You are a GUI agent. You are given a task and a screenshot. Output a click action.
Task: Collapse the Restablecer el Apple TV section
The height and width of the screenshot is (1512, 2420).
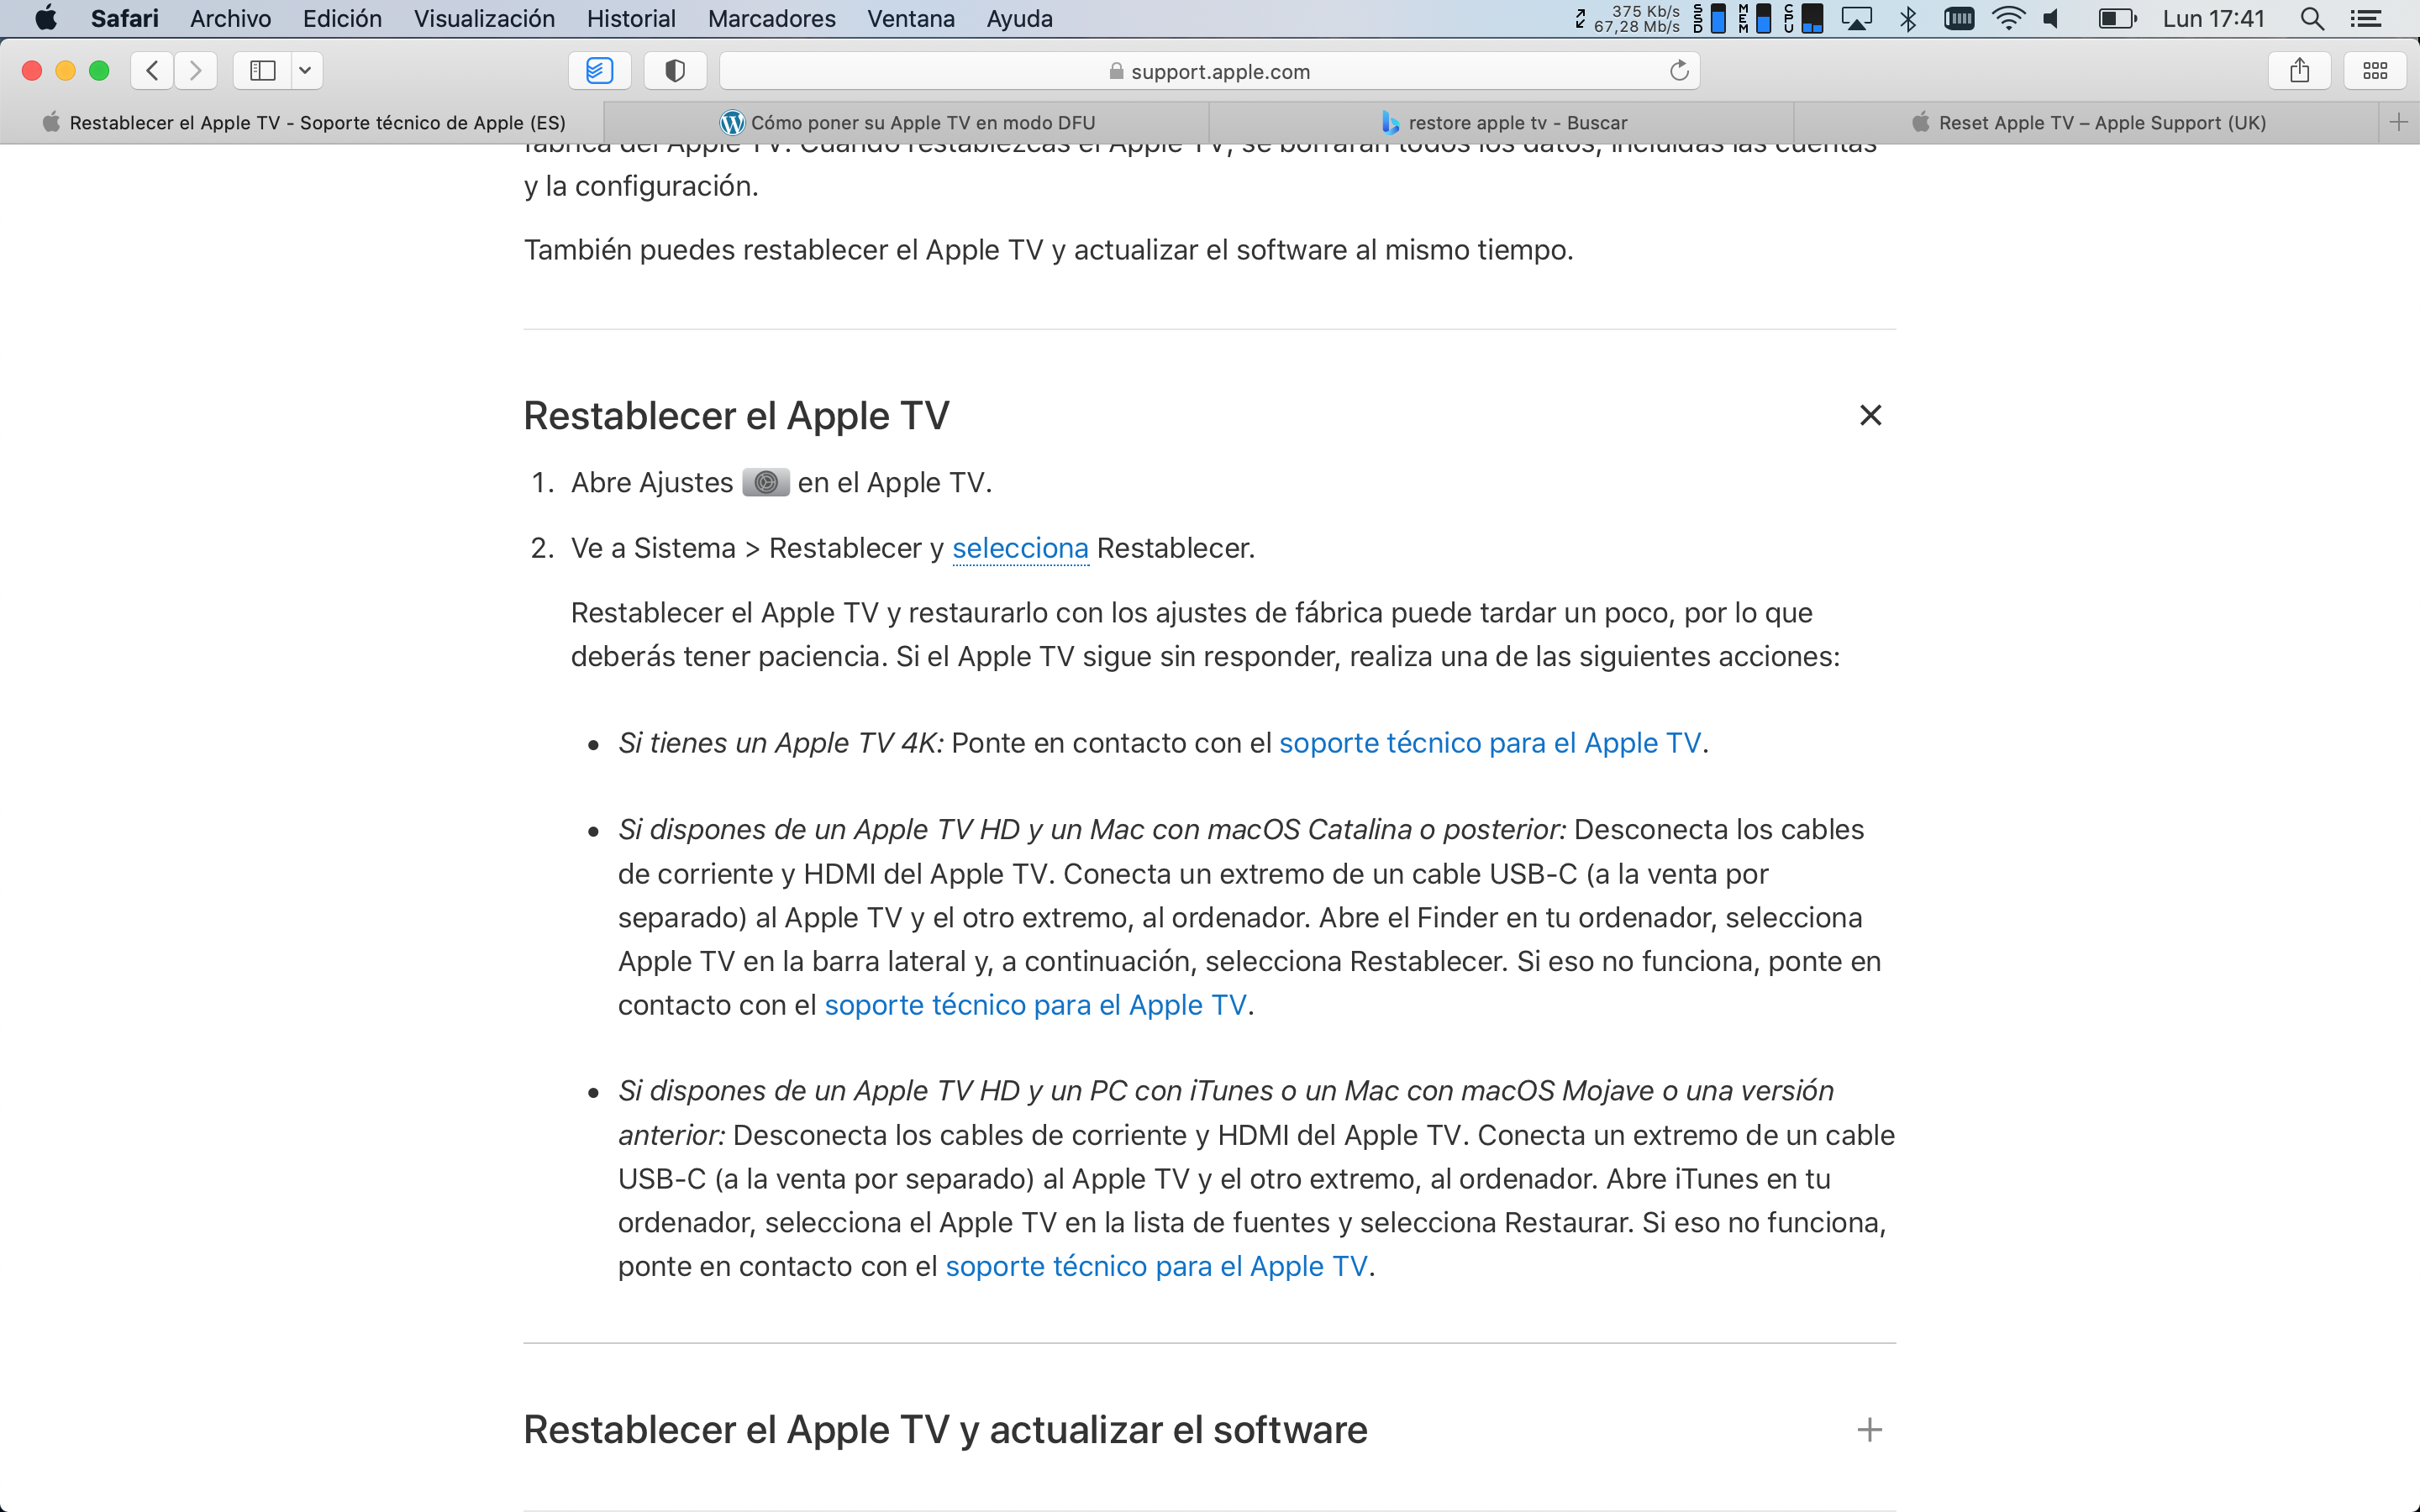1870,415
